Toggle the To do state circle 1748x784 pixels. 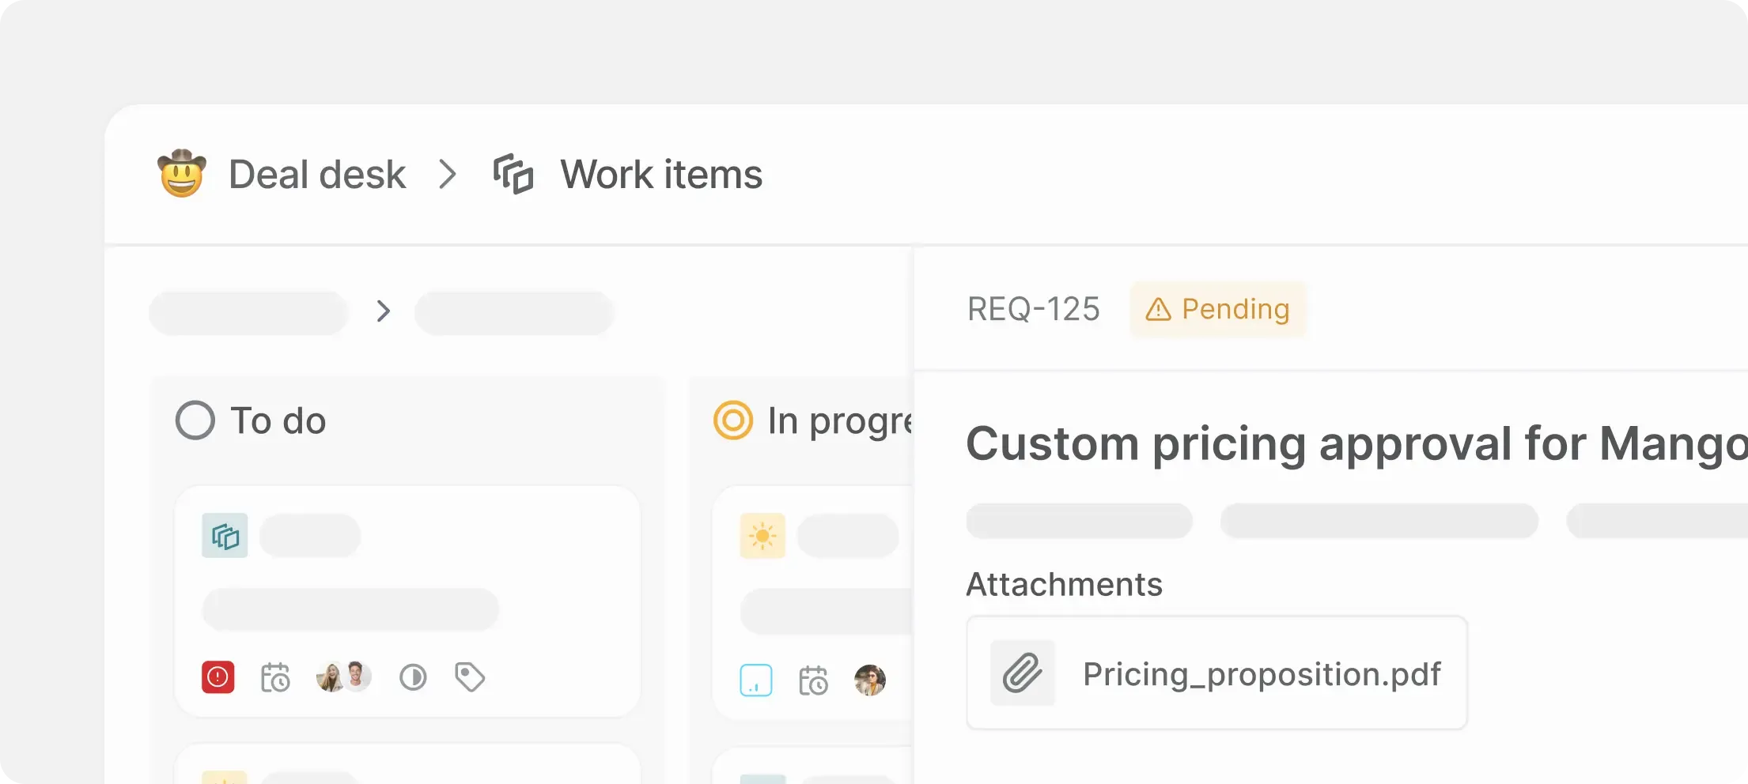(x=195, y=420)
